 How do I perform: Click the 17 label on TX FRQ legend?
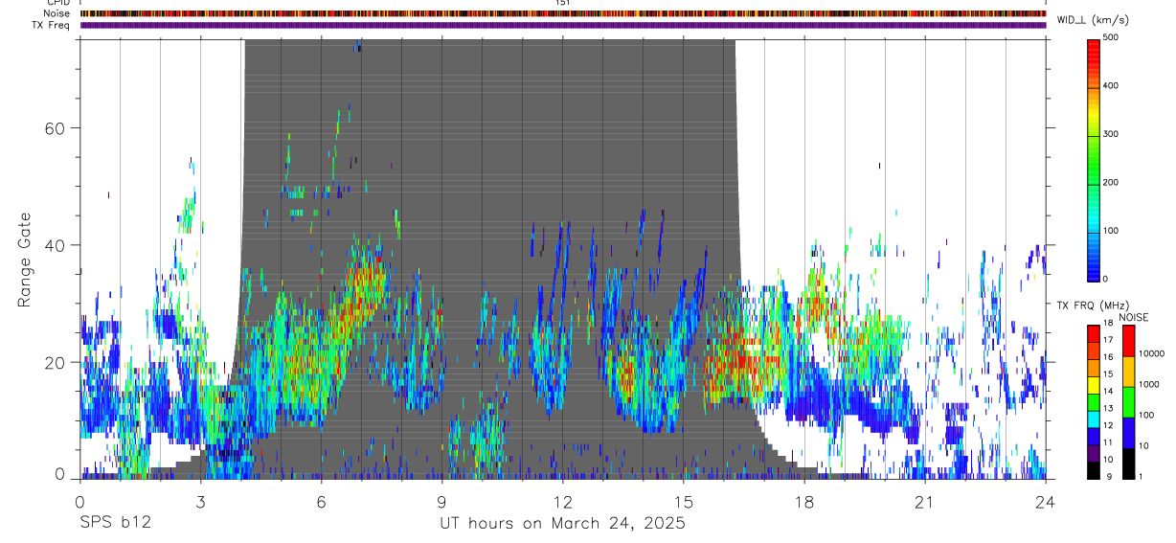(1107, 340)
